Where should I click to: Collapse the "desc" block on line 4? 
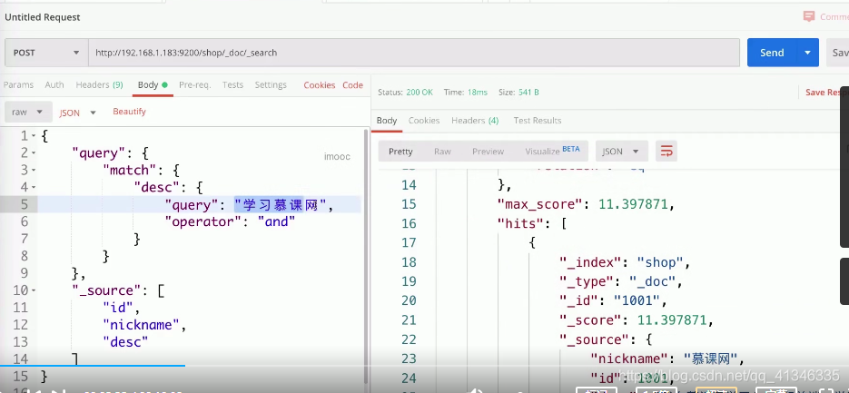[x=34, y=187]
